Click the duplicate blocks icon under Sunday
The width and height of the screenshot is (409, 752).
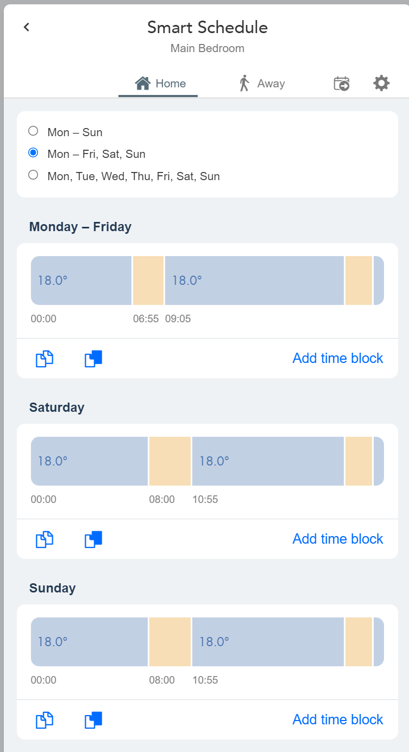93,720
